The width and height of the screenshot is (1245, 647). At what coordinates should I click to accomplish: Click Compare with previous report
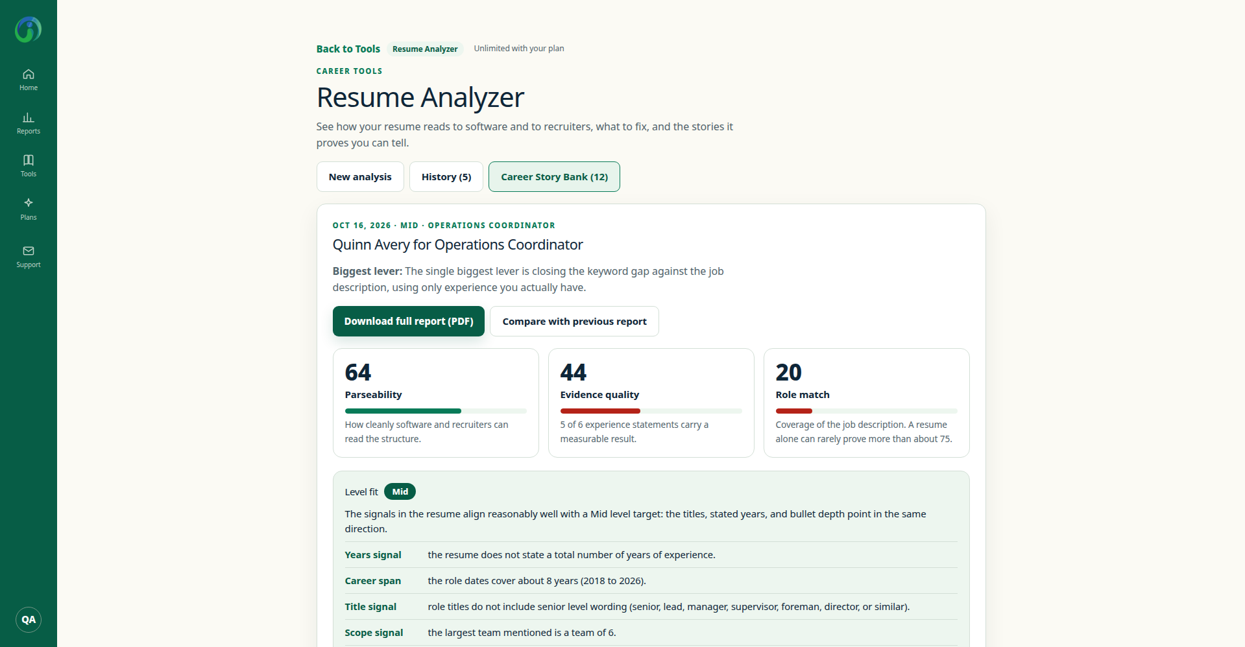574,322
